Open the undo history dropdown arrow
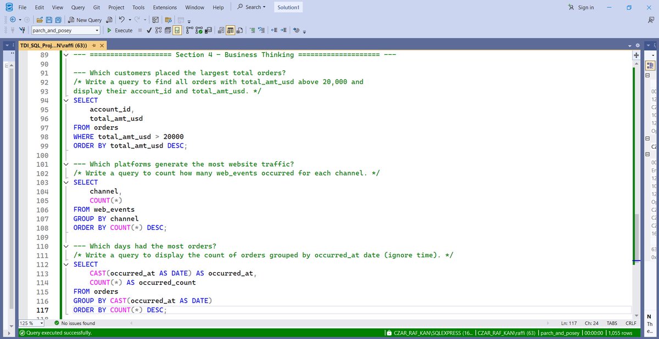Image resolution: width=659 pixels, height=339 pixels. (130, 20)
